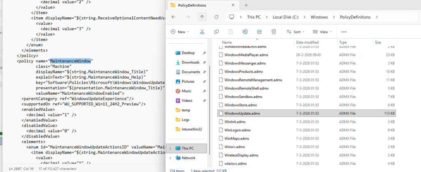Navigate back with the Back arrow
This screenshot has height=172, width=421.
[x=173, y=17]
